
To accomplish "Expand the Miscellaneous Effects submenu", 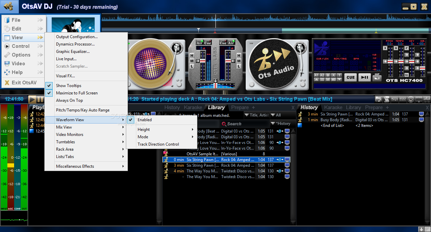I will click(x=86, y=166).
